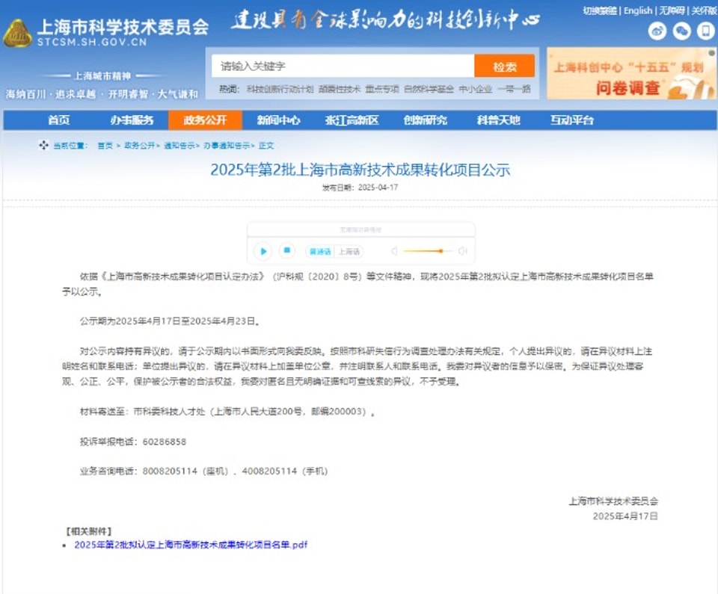Close the survey banner advertisement
Screen dimensions: 718x594
coord(711,53)
